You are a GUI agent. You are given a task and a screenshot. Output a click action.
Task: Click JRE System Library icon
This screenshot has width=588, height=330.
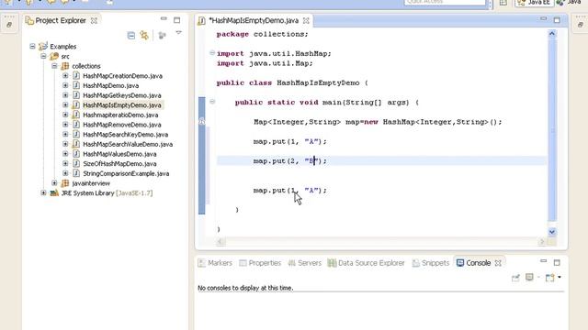(54, 192)
